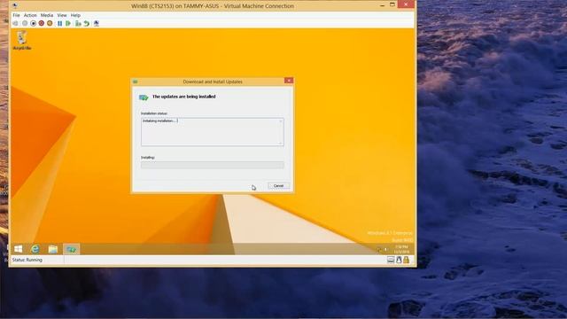Click the update icon beside dialog heading
This screenshot has width=567, height=319.
tap(144, 97)
